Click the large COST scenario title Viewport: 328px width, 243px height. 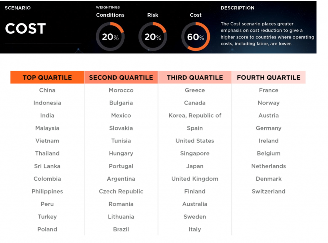click(26, 29)
